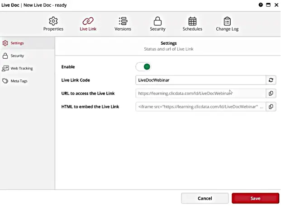The height and width of the screenshot is (207, 281).
Task: Regenerate the Live Link Code with refresh icon
Action: 271,80
